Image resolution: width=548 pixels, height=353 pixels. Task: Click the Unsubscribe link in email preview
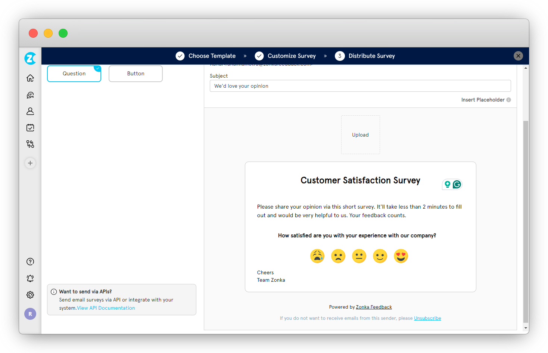(427, 318)
